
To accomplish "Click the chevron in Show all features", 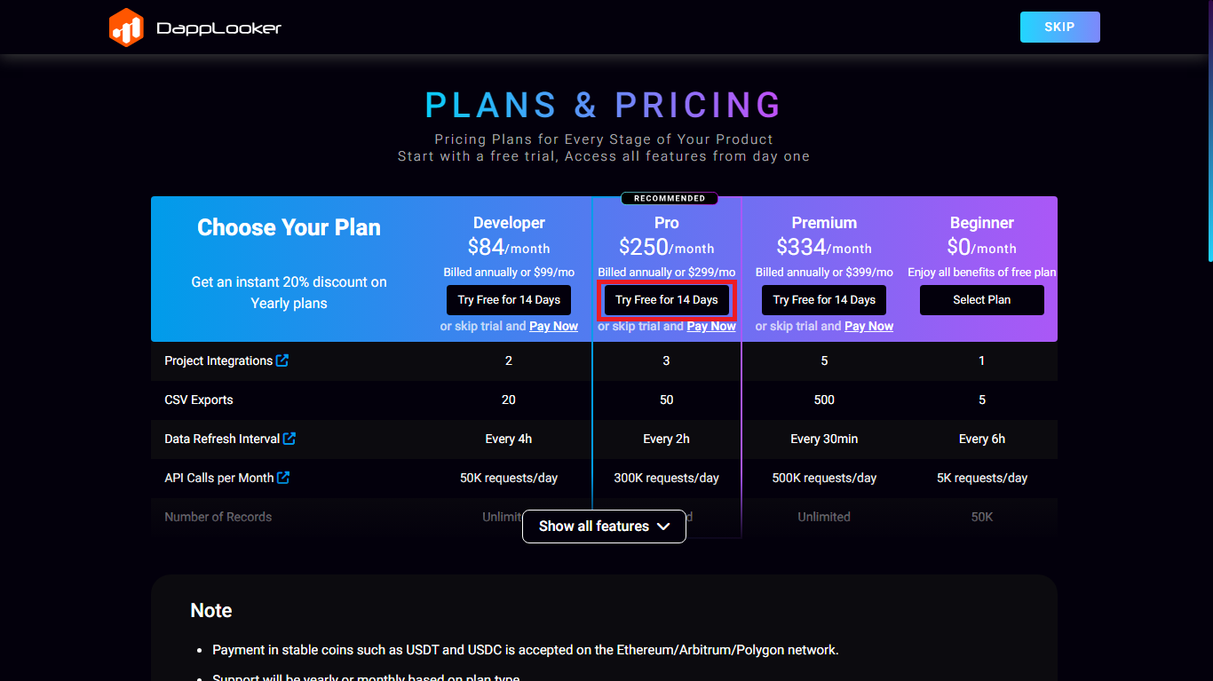I will (x=663, y=527).
